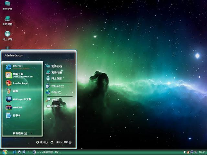Click the globe browser quick launch icon
Image resolution: width=207 pixels, height=155 pixels.
click(19, 152)
